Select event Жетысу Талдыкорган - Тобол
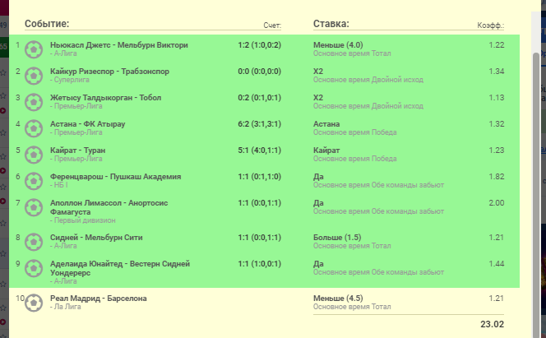Screen dimensions: 546x338 tap(105, 98)
